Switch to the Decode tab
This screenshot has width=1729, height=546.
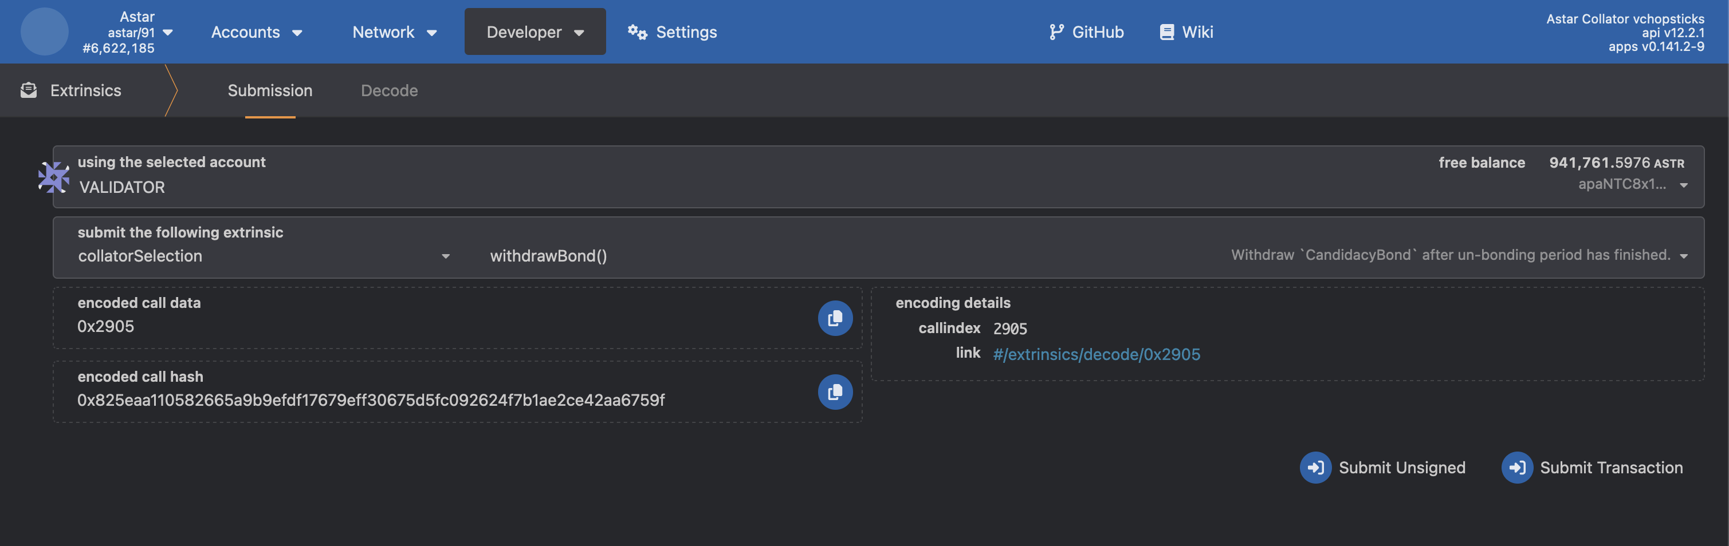coord(388,90)
